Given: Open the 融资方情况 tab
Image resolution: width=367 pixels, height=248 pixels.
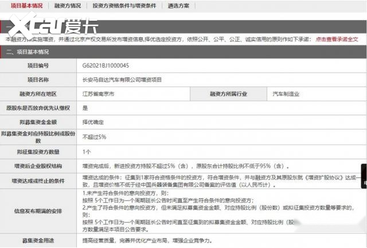Looking at the screenshot, I should 68,6.
